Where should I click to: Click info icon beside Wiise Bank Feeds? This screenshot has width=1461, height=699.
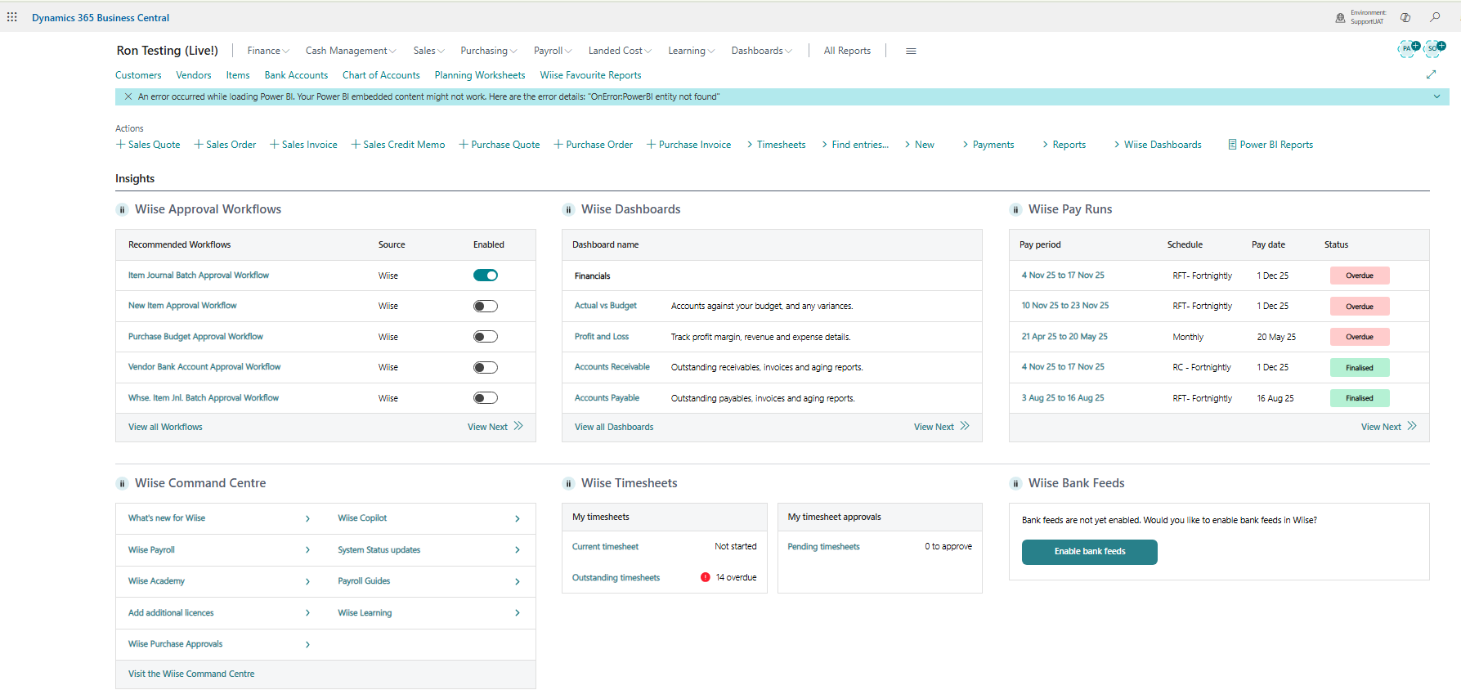click(1015, 484)
